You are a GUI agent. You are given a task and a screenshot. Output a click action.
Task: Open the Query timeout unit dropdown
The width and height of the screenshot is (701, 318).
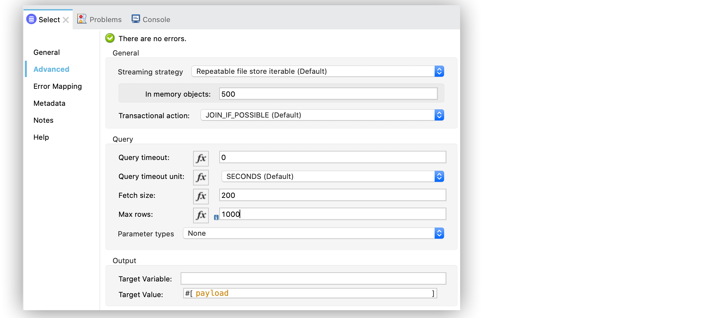tap(440, 176)
